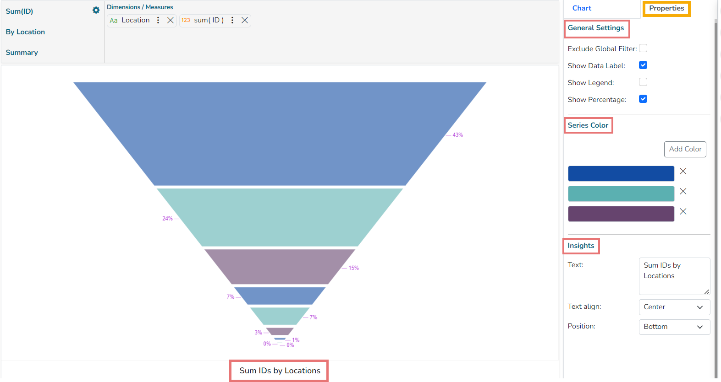
Task: Remove the sum(ID) measure chip
Action: click(x=245, y=20)
